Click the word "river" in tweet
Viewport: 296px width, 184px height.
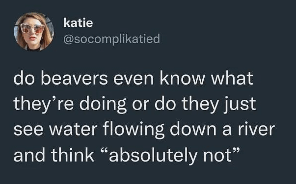(x=256, y=129)
